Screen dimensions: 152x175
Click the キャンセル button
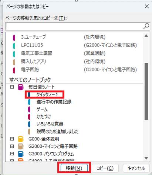pyautogui.click(x=136, y=168)
